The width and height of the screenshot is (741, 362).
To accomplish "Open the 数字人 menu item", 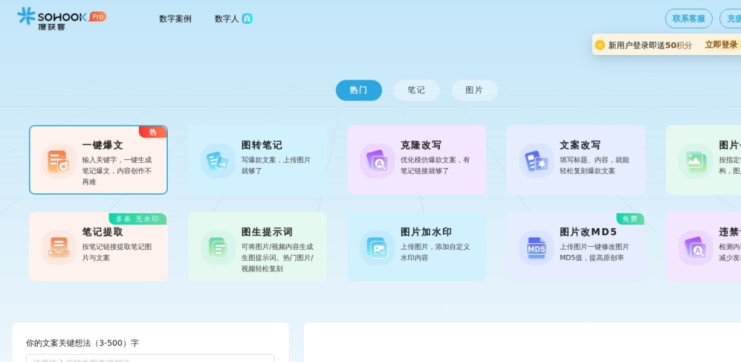I will pyautogui.click(x=226, y=19).
